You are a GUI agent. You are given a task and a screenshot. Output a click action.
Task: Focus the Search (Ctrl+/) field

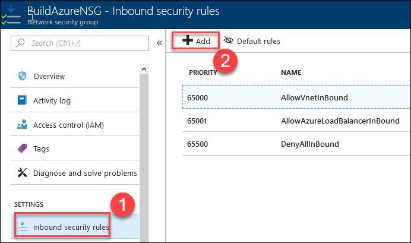80,43
